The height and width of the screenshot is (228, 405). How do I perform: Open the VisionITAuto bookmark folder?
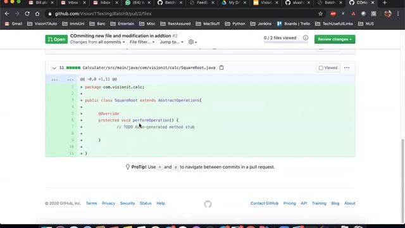click(x=42, y=24)
